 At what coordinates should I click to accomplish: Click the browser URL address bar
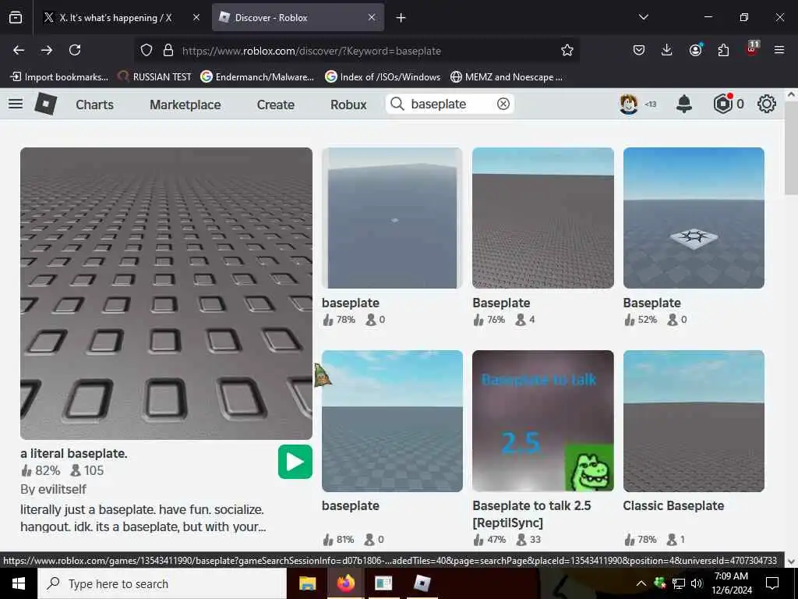357,51
